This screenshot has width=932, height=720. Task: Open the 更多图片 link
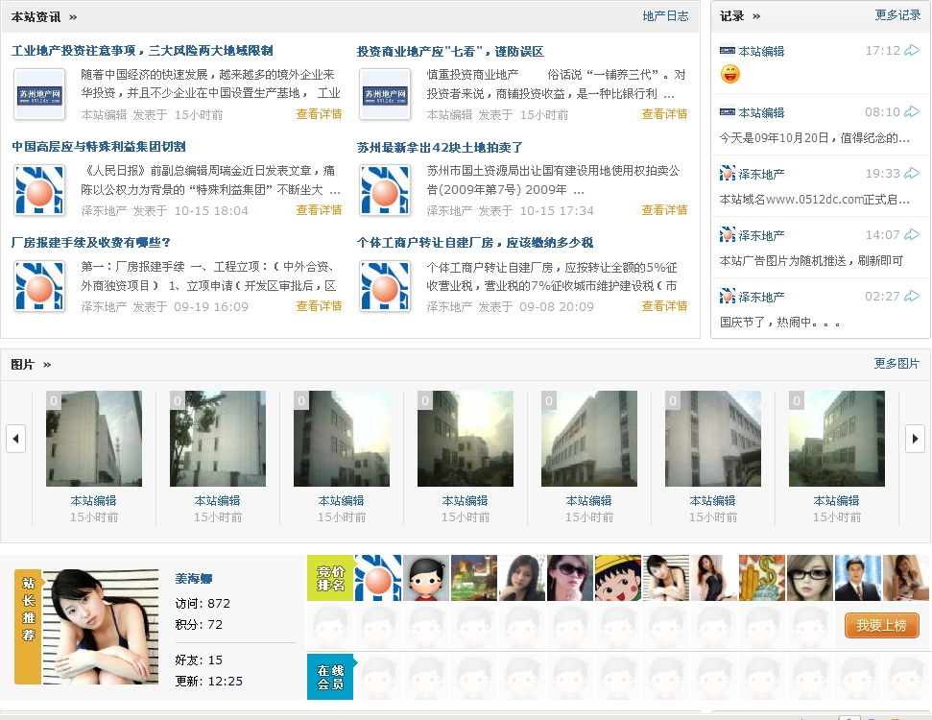[x=896, y=363]
